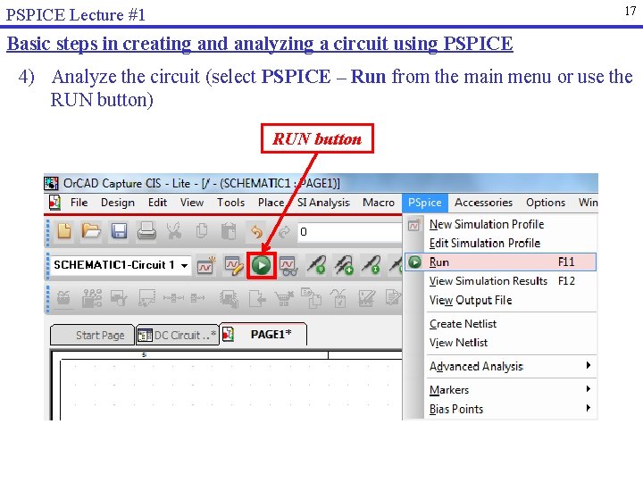
Task: Open the Design menu
Action: (117, 203)
